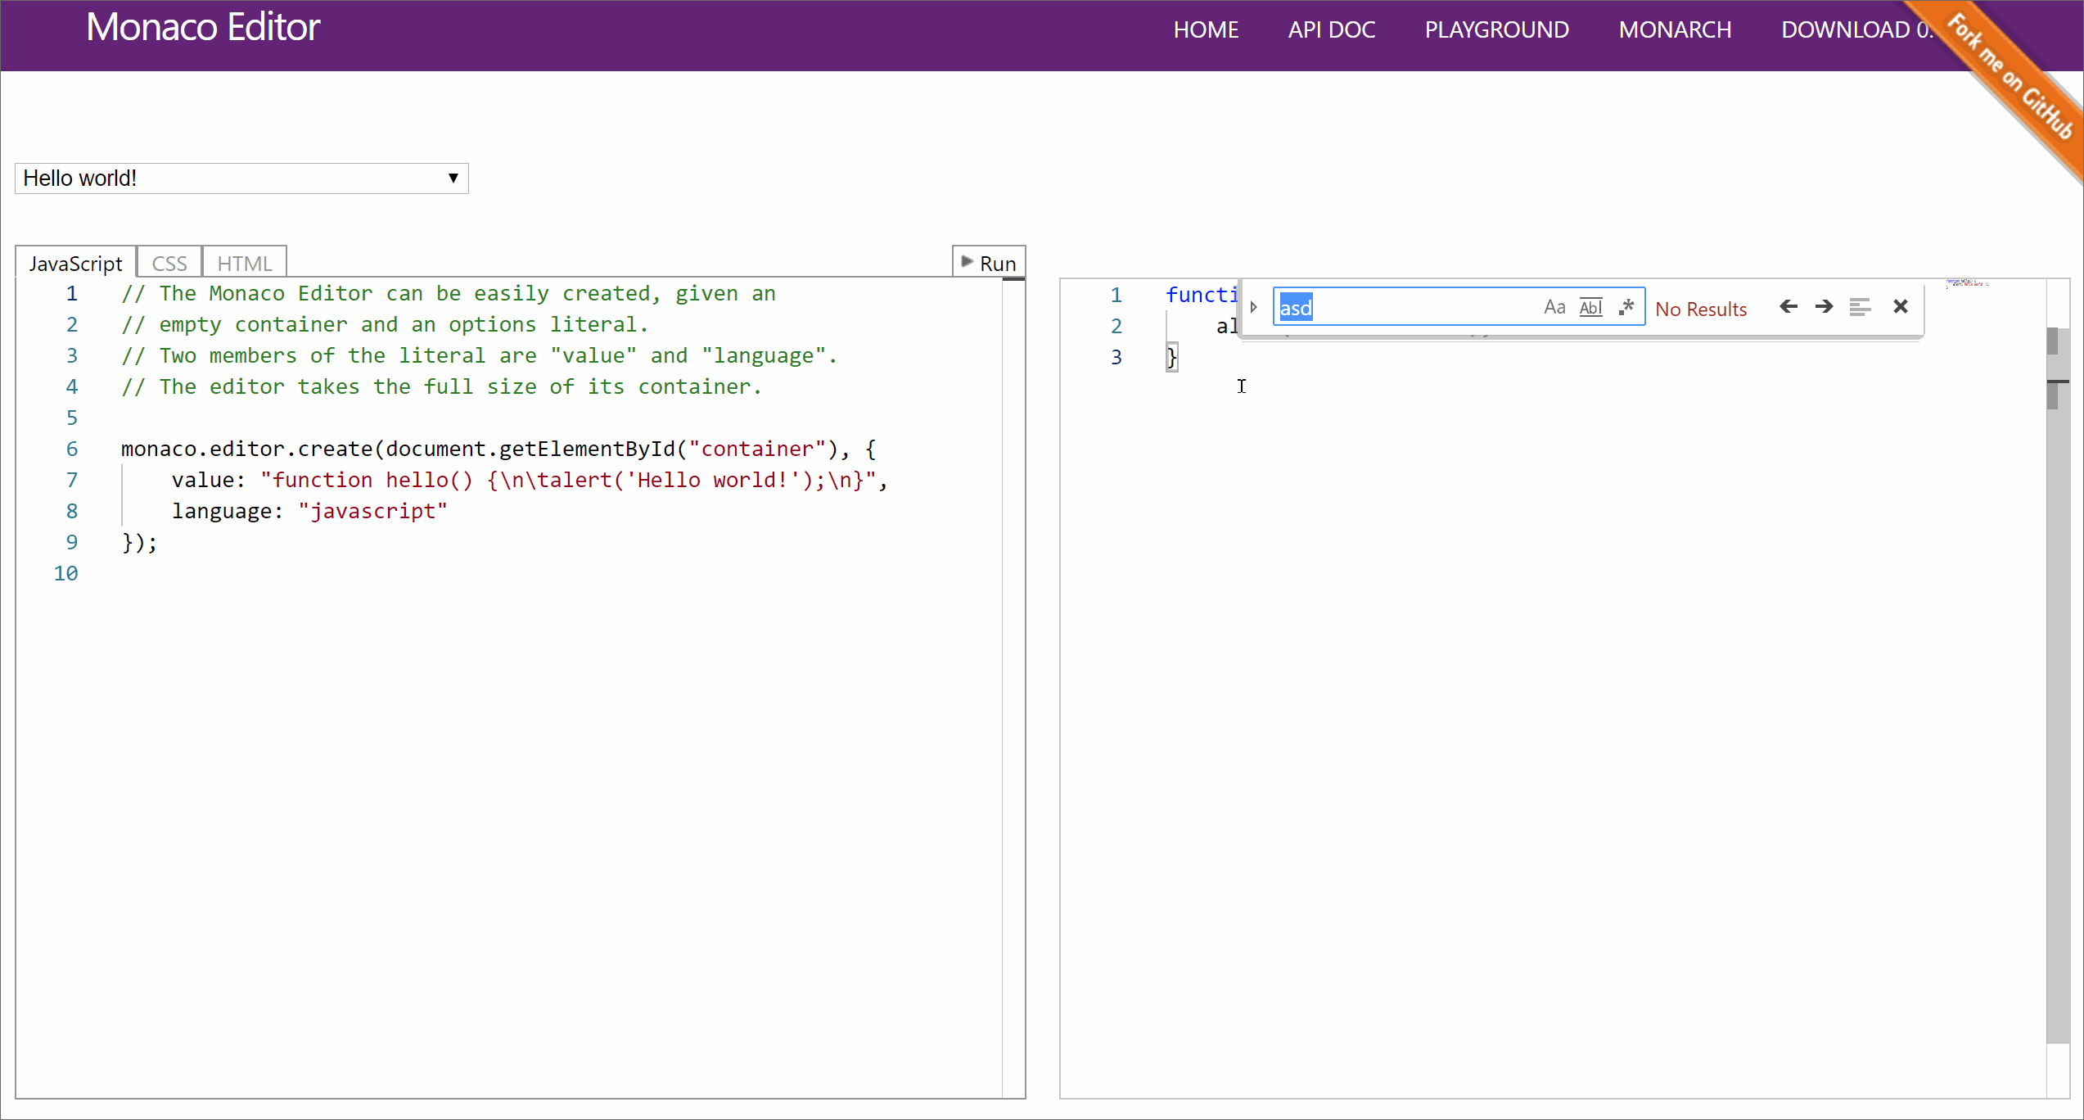
Task: Click the Monaco Editor logo title
Action: click(203, 28)
